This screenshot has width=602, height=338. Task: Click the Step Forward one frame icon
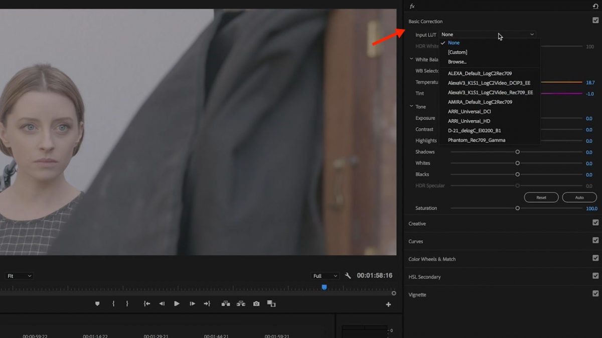tap(192, 303)
